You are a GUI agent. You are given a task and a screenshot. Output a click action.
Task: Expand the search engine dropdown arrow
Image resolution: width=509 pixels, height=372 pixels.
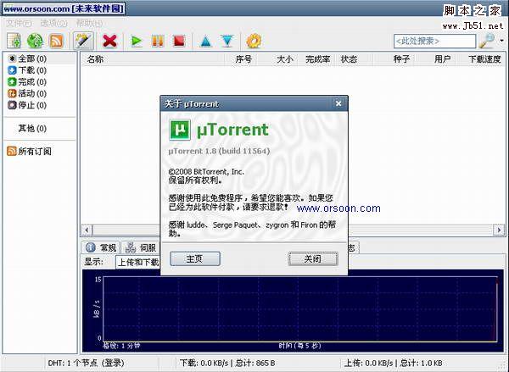[502, 41]
